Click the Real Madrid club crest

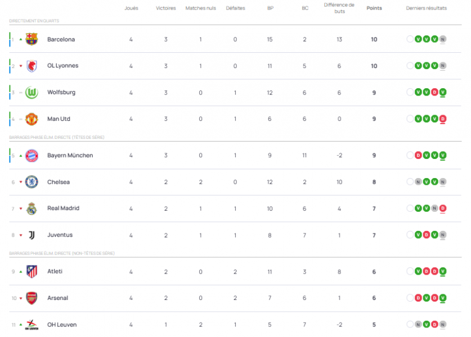[33, 208]
